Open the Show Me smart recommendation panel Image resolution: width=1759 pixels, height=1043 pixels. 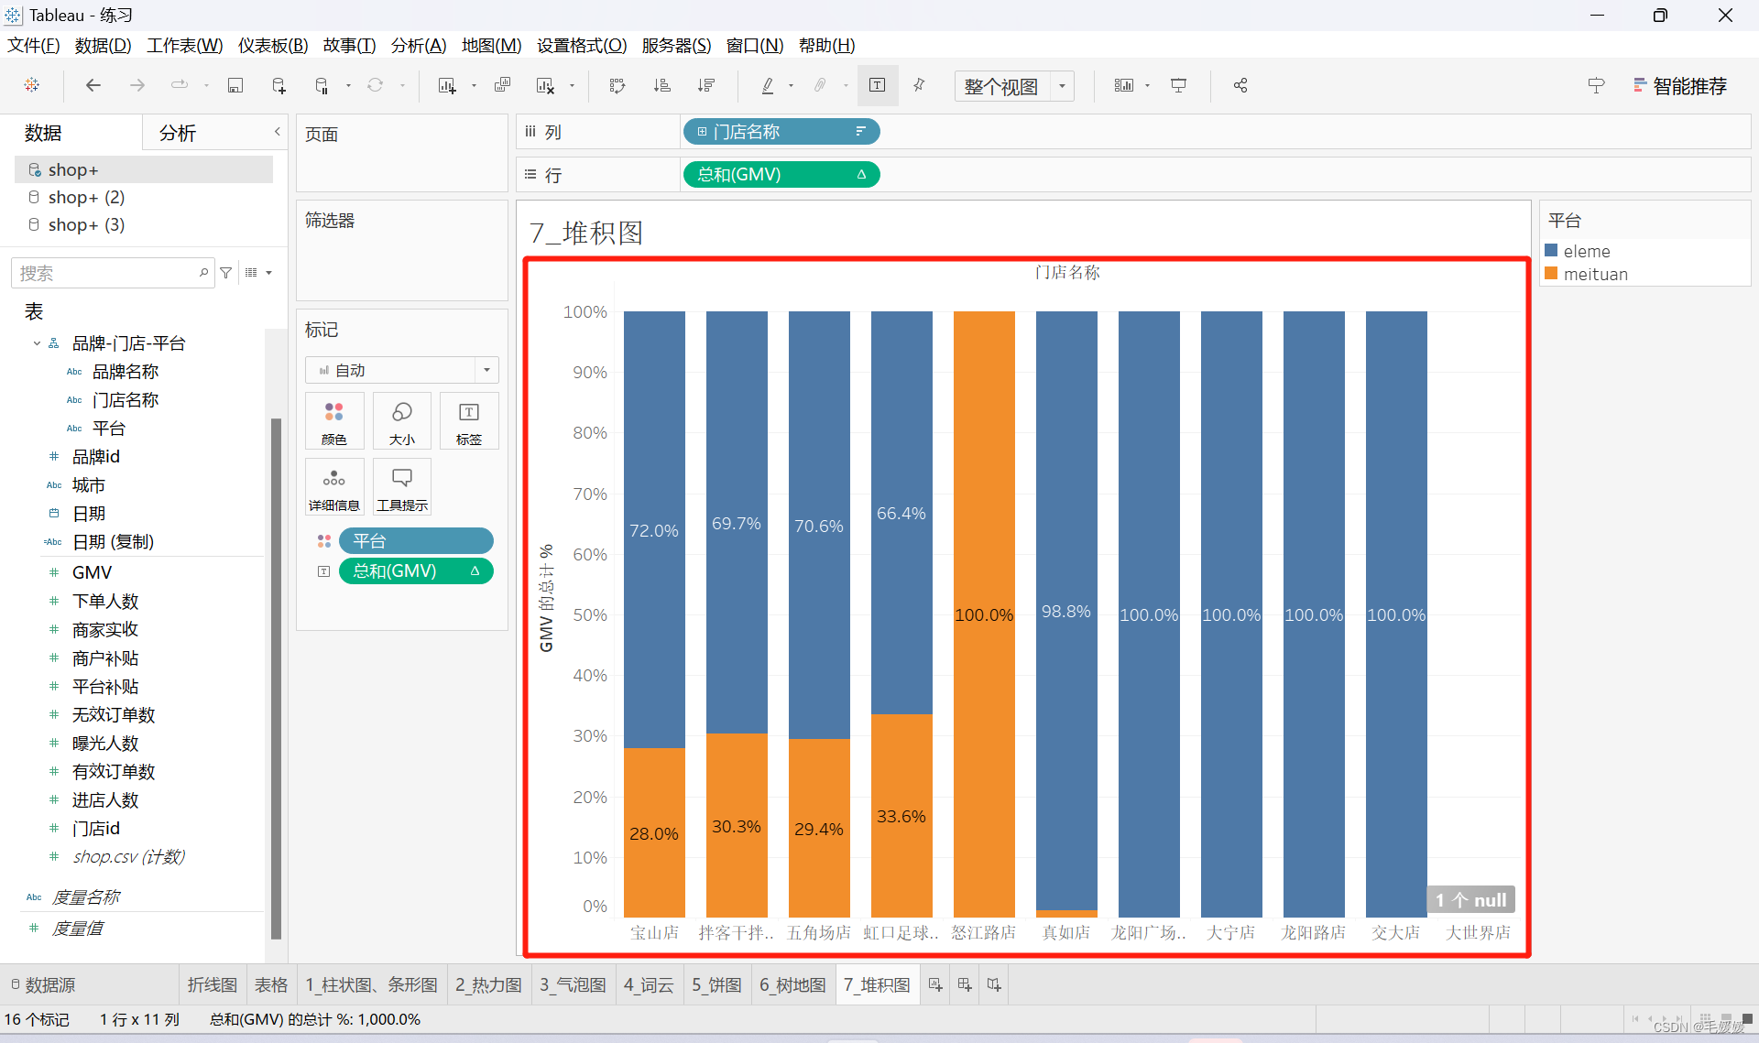1680,85
